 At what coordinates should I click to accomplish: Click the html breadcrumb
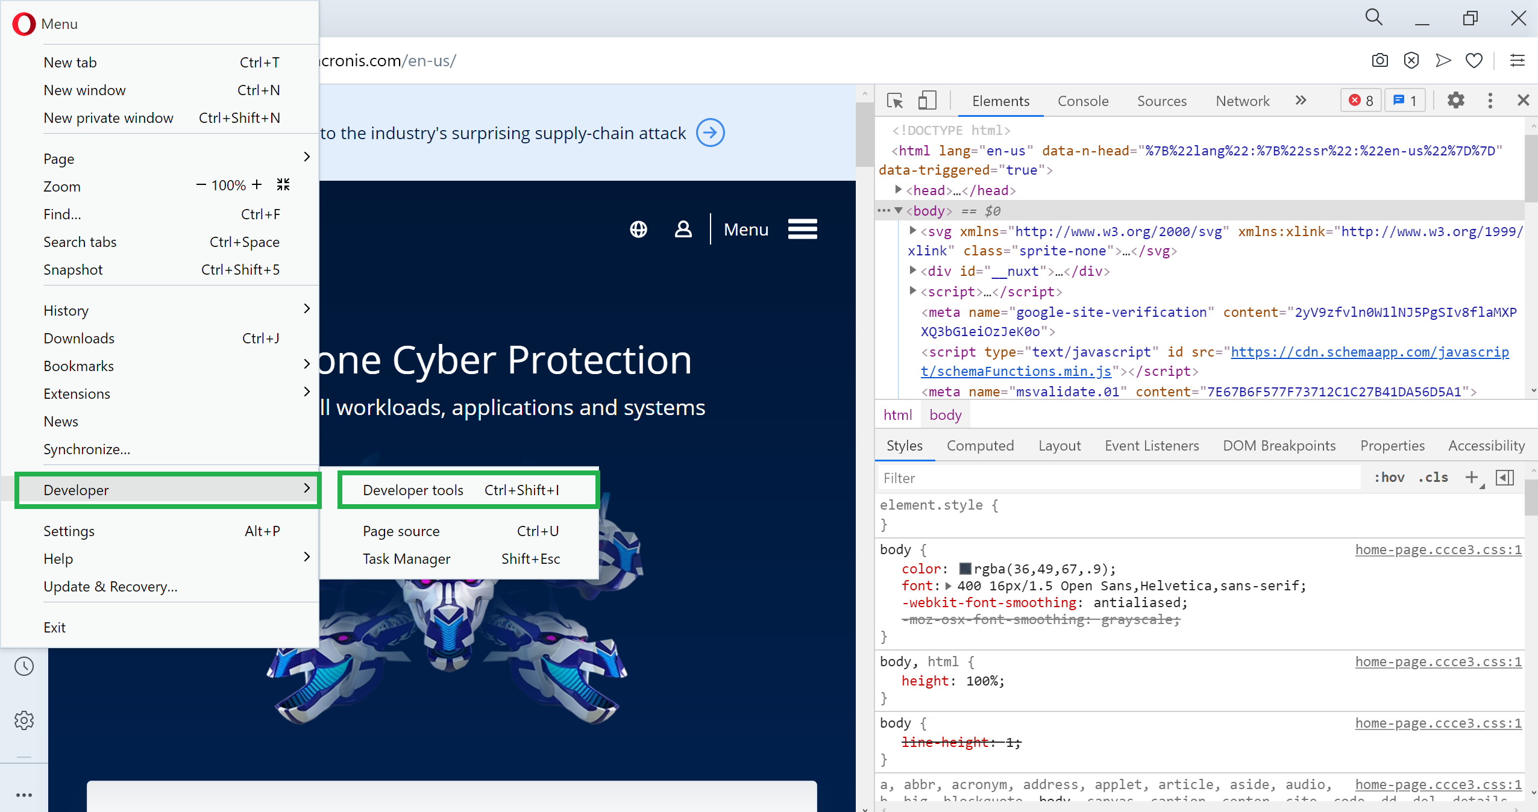(897, 414)
